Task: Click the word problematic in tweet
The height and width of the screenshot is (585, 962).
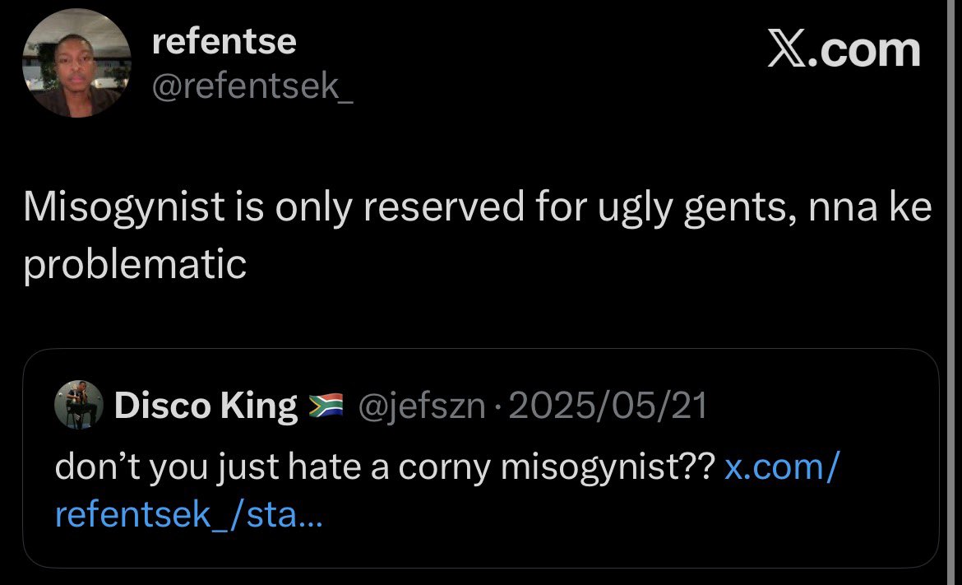Action: (135, 265)
